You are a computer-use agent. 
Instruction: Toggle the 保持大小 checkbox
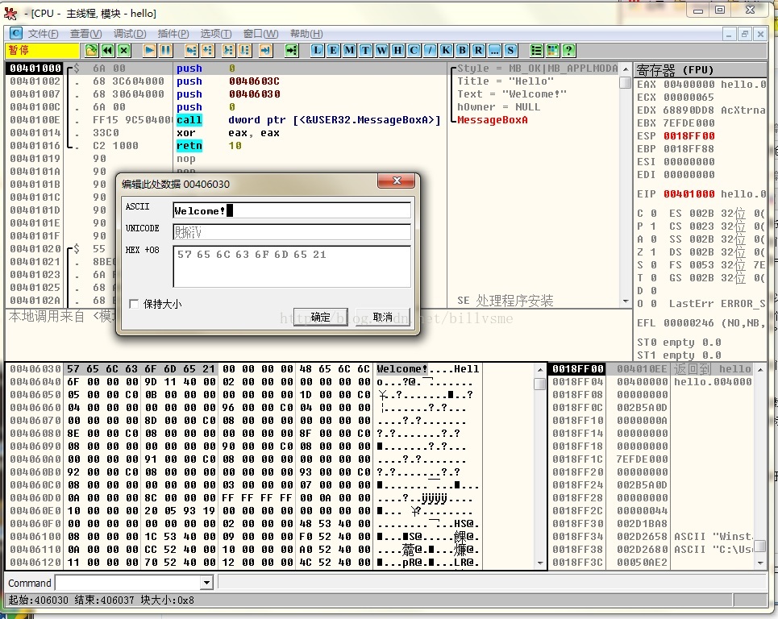coord(134,304)
